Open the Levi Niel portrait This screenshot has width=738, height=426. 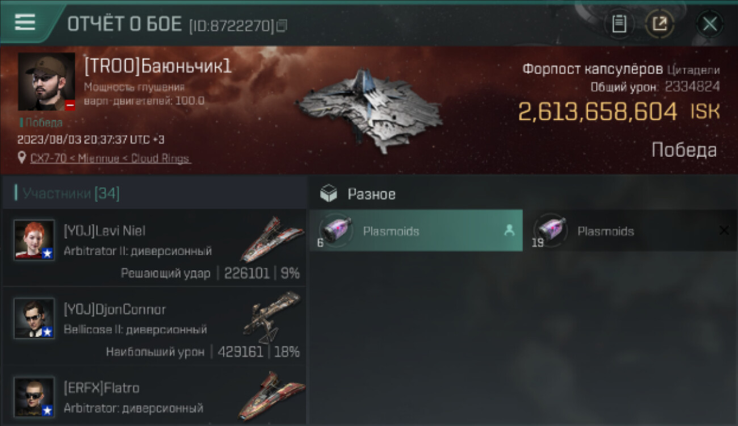[x=34, y=240]
